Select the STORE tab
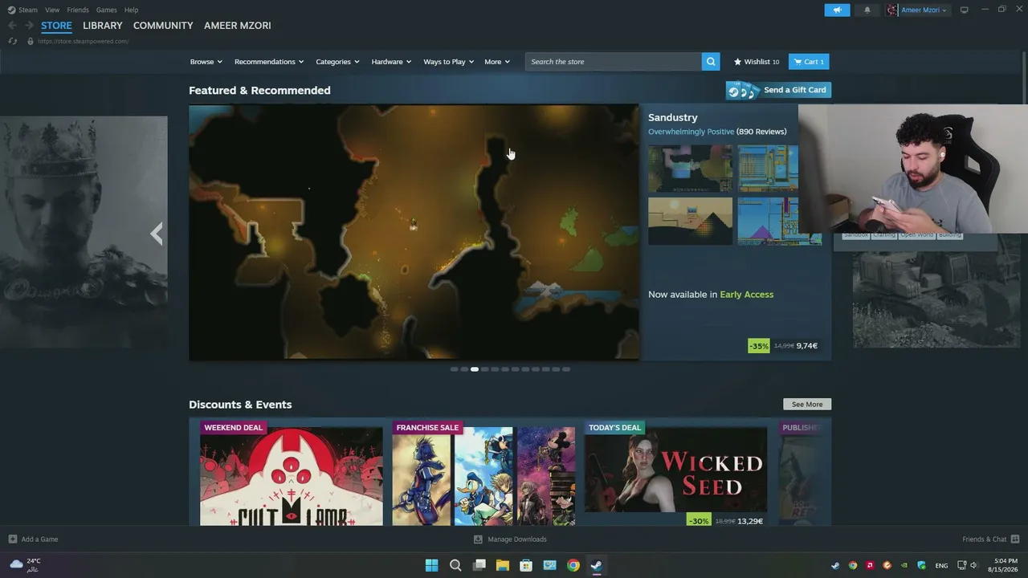The image size is (1028, 578). [x=56, y=26]
